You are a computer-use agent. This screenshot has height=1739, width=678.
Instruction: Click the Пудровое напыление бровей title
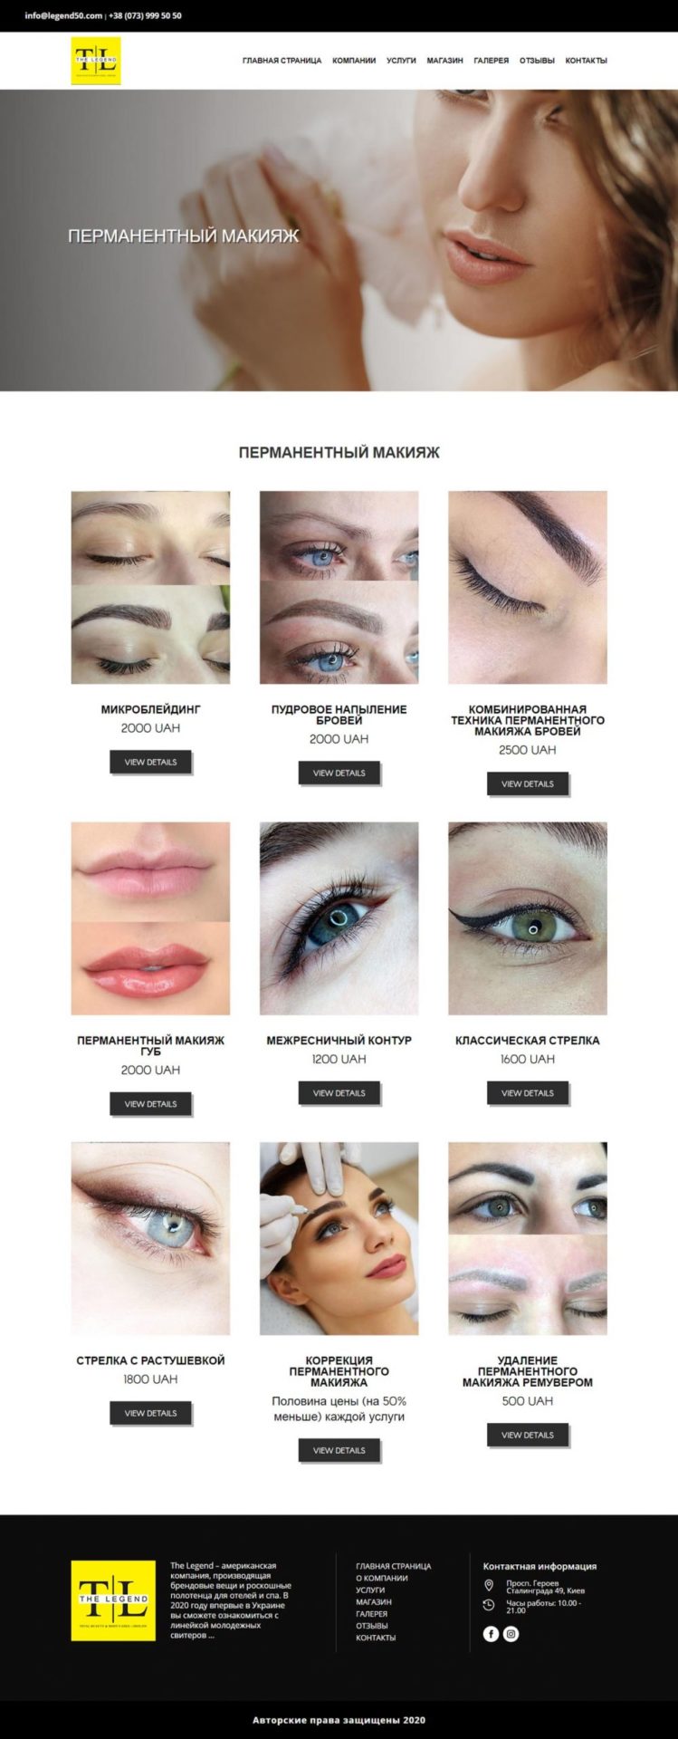coord(339,715)
